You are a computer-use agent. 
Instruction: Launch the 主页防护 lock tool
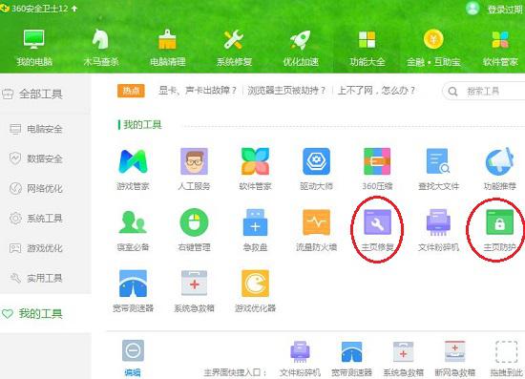[499, 230]
